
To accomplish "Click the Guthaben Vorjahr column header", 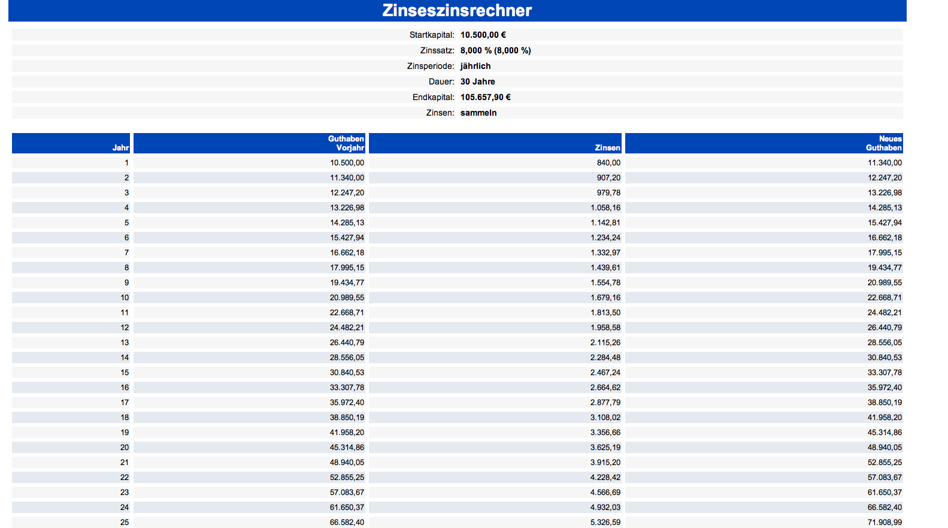I will tap(346, 143).
